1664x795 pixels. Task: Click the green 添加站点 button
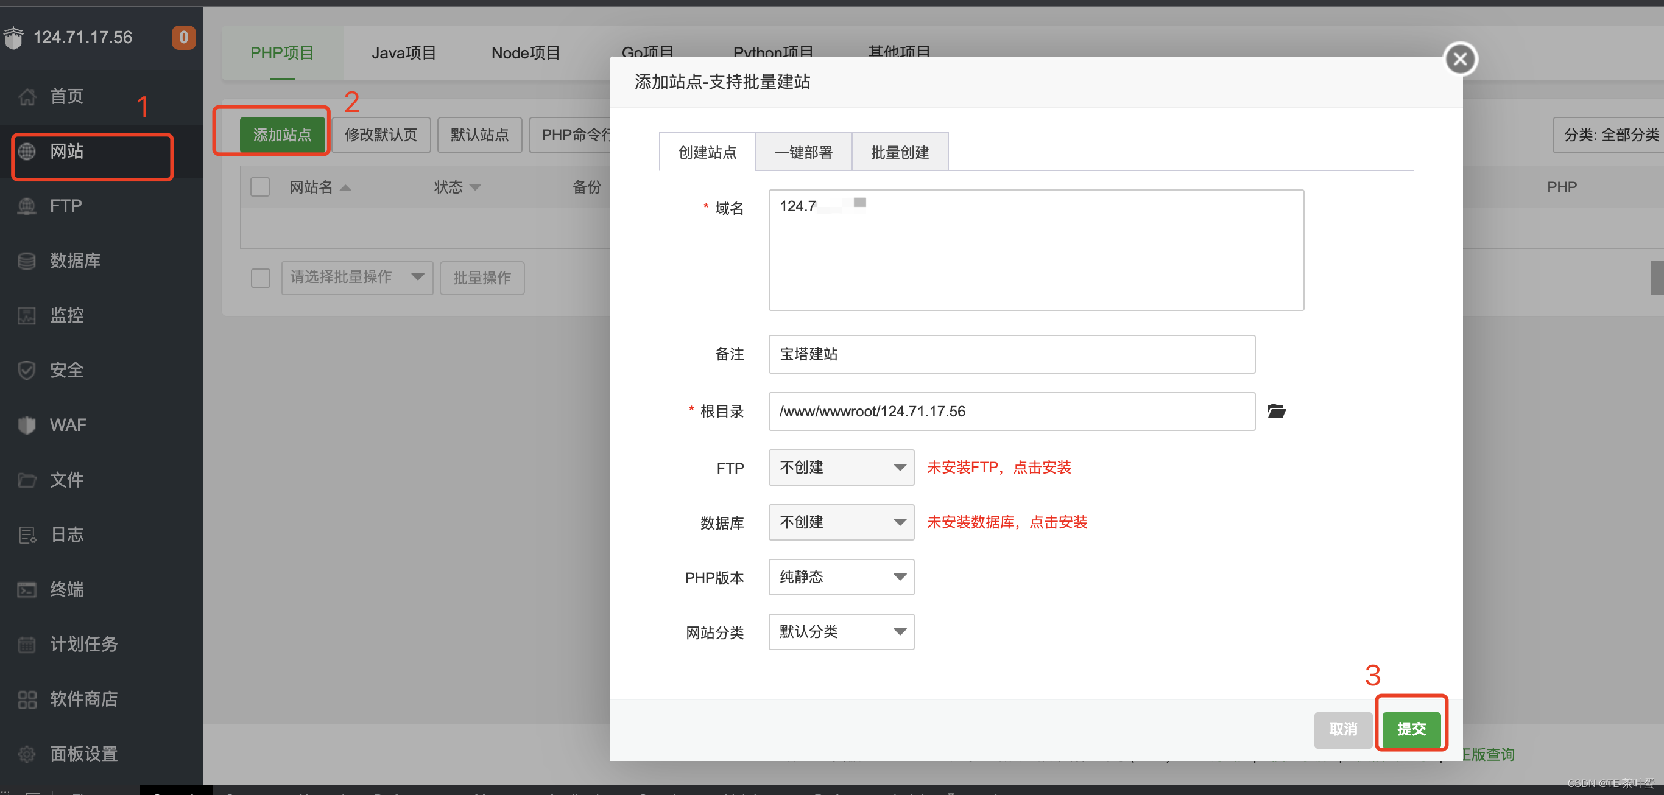point(282,135)
